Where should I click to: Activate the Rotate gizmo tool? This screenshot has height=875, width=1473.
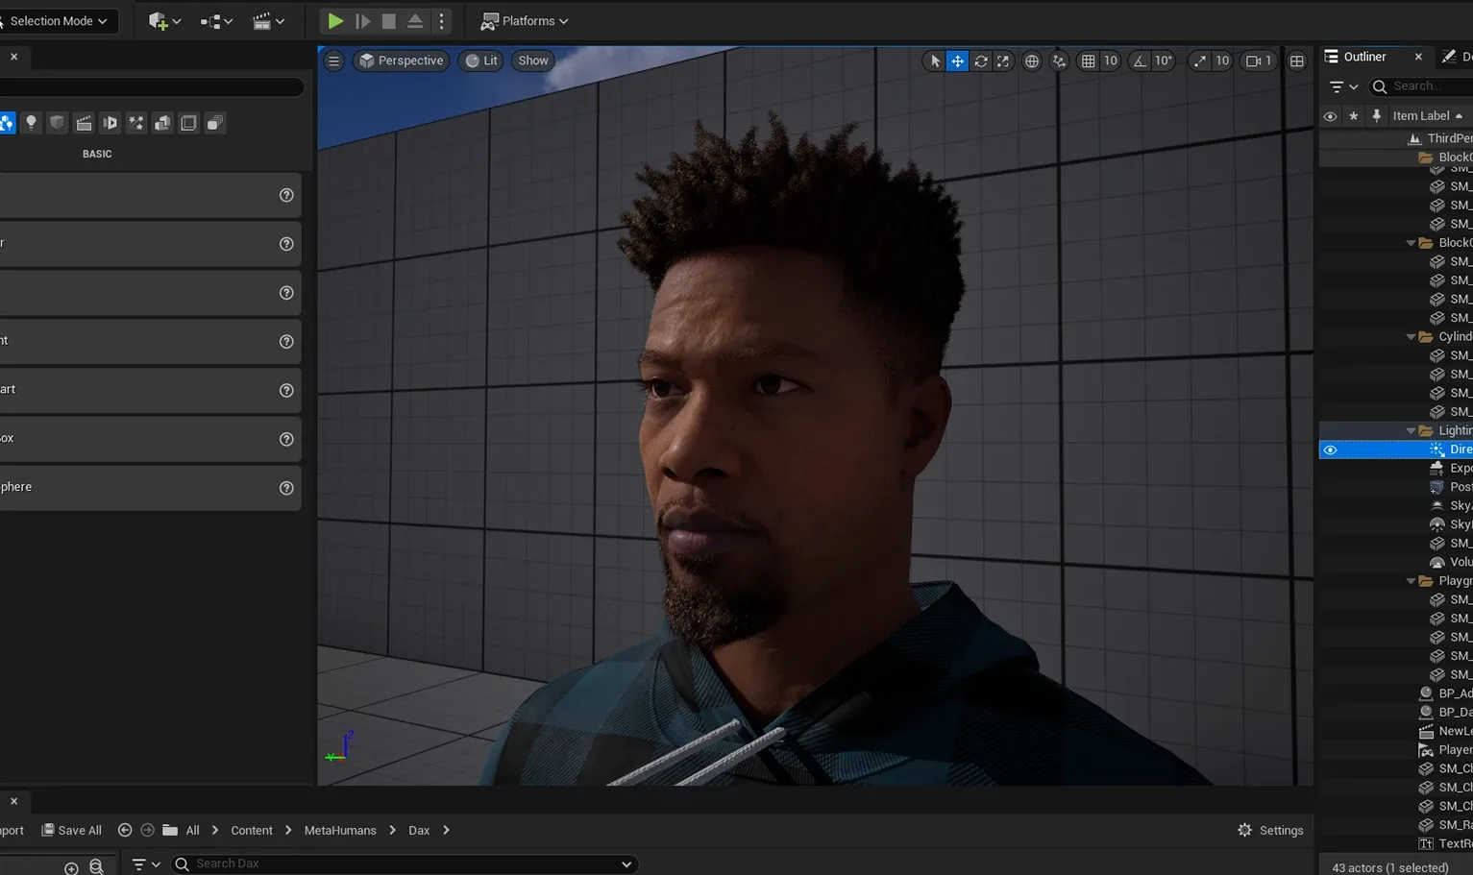(981, 61)
